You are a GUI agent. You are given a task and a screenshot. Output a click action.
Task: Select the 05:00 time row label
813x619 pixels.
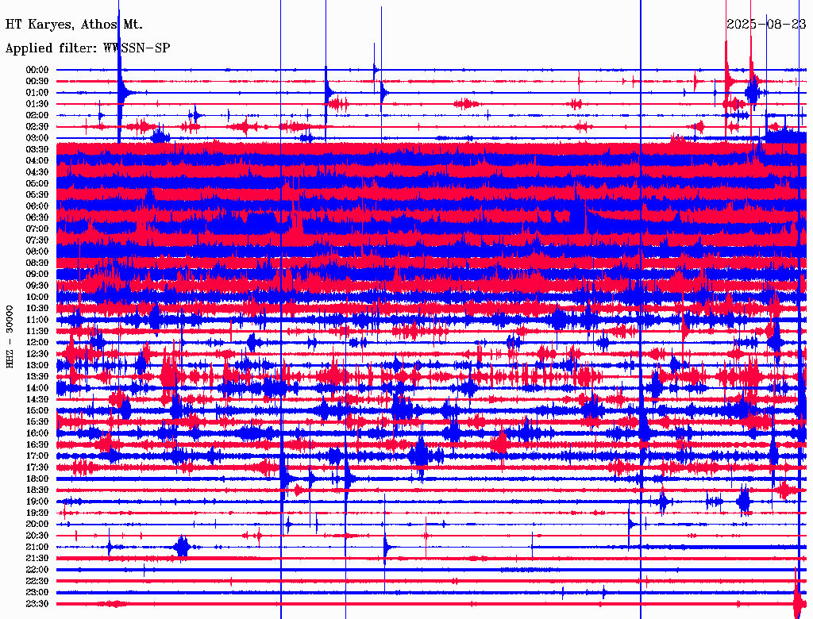(37, 183)
